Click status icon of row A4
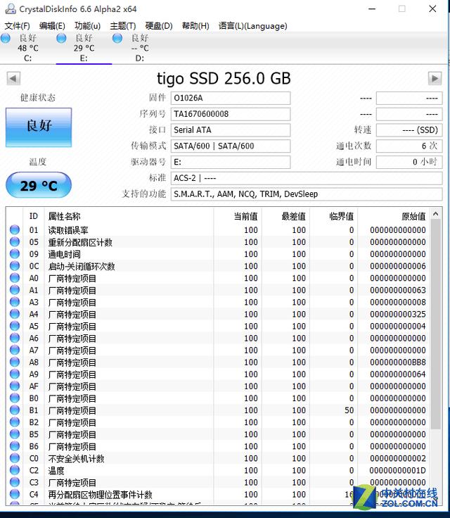 pos(15,314)
